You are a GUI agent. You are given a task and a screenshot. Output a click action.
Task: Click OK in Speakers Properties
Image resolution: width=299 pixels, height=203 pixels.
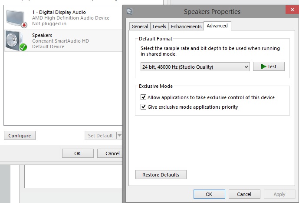[x=209, y=194]
